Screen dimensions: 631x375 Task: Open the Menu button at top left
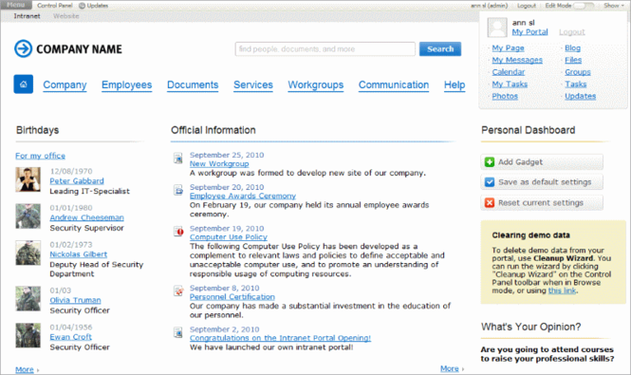pyautogui.click(x=16, y=6)
